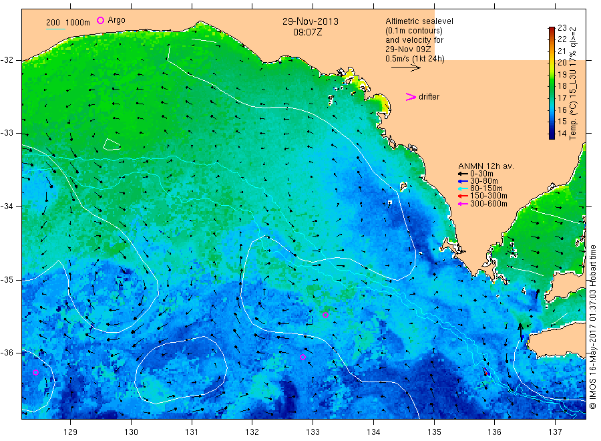The image size is (601, 441).
Task: Click the Argo legend circle marker
Action: [100, 20]
